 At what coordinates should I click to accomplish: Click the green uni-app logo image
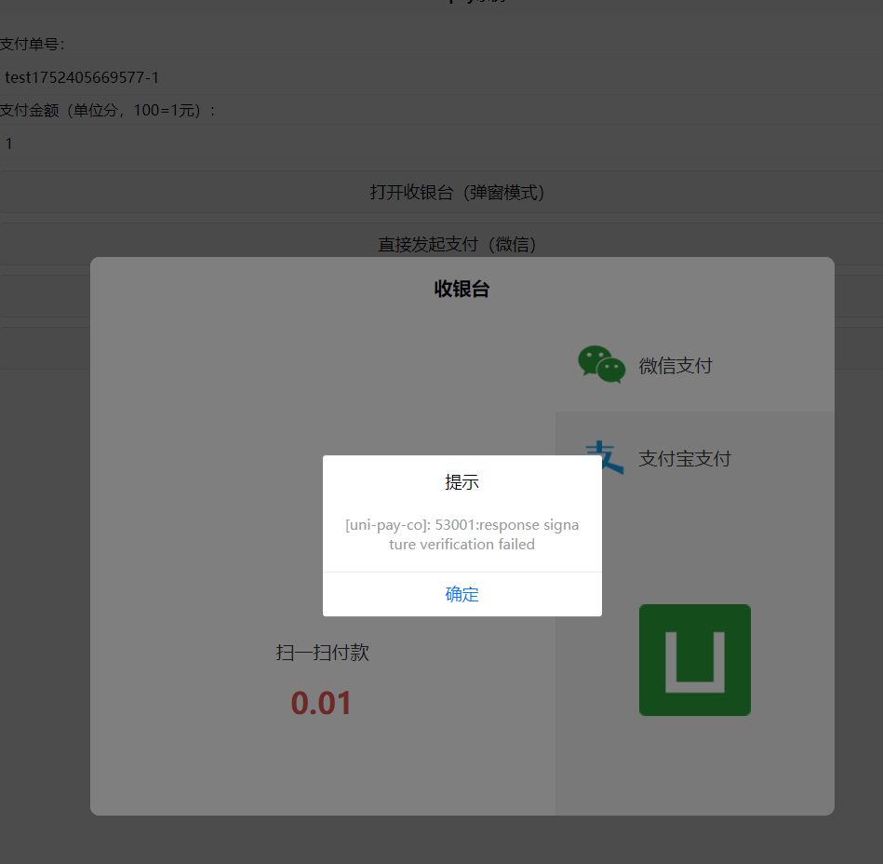point(694,660)
